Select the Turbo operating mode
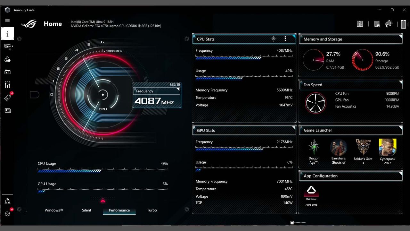This screenshot has height=231, width=410. (x=152, y=210)
